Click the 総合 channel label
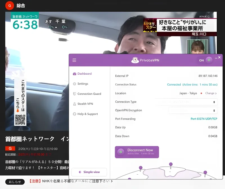 click(x=21, y=6)
